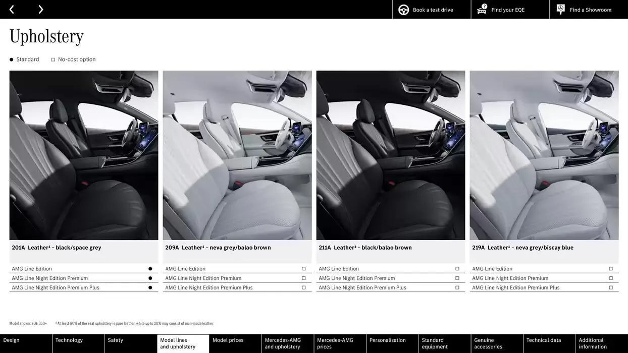Click 'AMG Line Night Edition Premium' text under 209A
The width and height of the screenshot is (628, 353).
pos(203,278)
